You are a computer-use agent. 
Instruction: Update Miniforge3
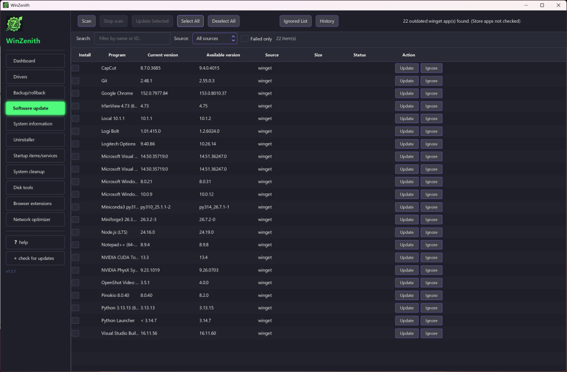[407, 220]
